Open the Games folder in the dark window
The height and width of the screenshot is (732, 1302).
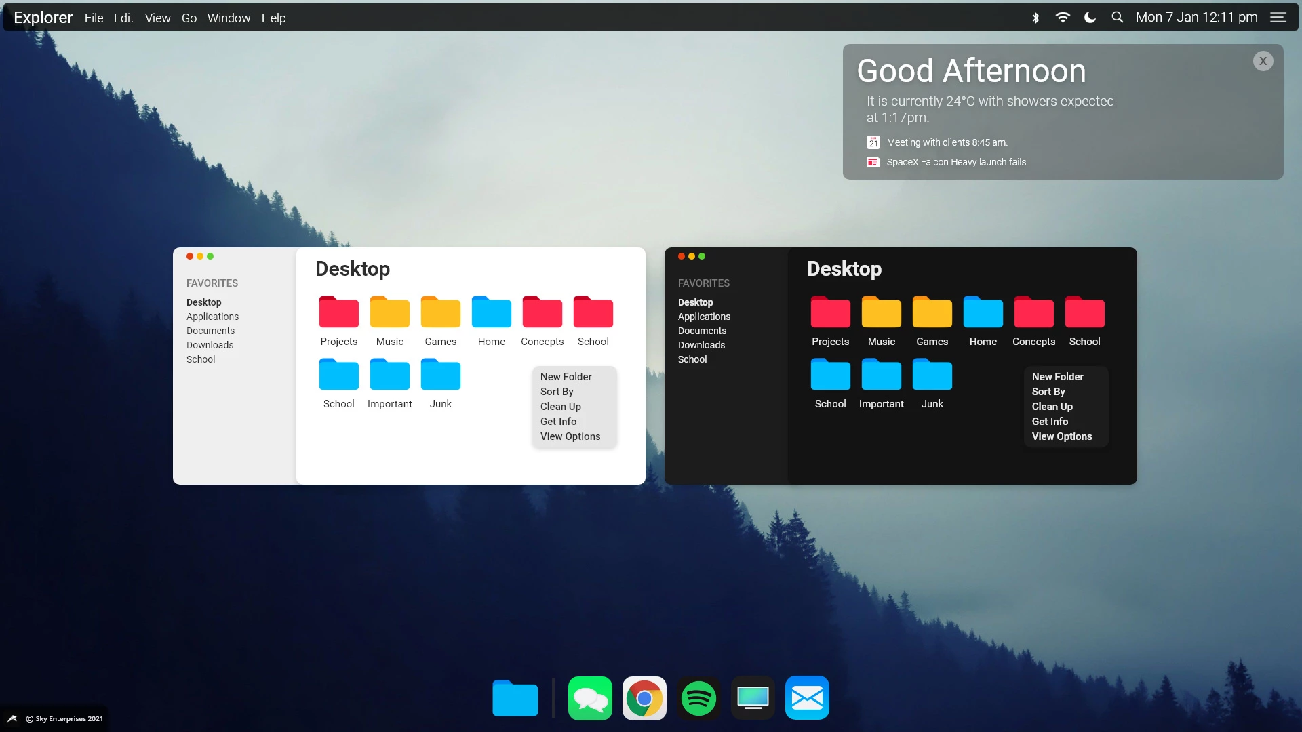point(932,312)
